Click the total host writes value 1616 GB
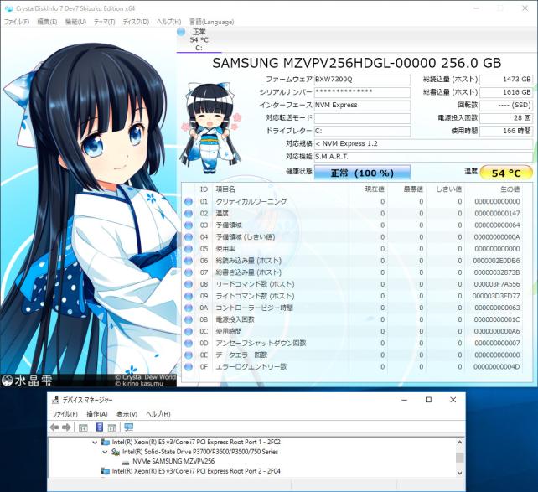Image resolution: width=538 pixels, height=492 pixels. pos(506,92)
